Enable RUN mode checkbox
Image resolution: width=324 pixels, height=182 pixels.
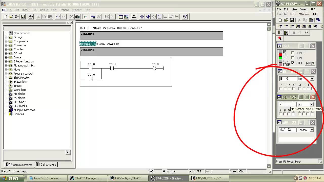293,58
